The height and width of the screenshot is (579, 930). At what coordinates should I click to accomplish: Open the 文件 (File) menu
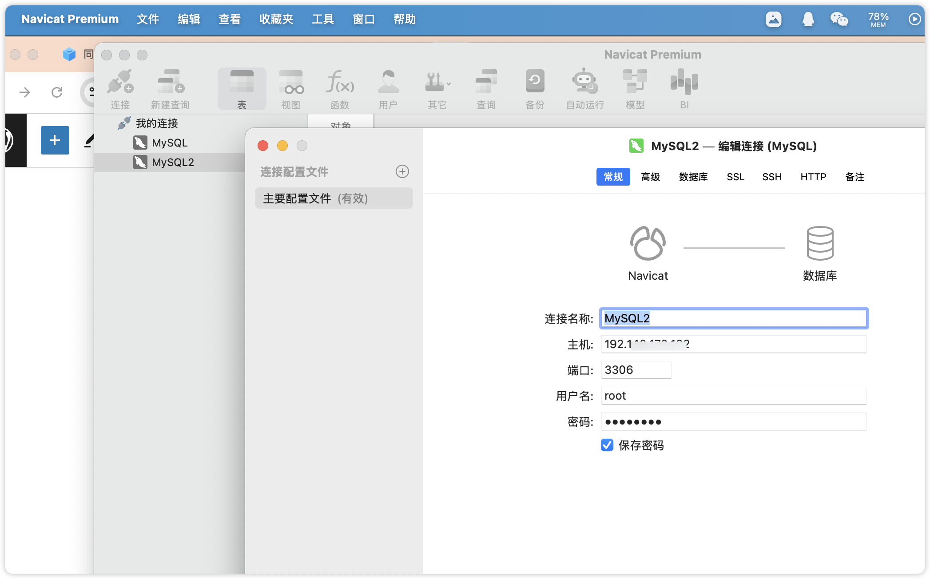point(148,19)
